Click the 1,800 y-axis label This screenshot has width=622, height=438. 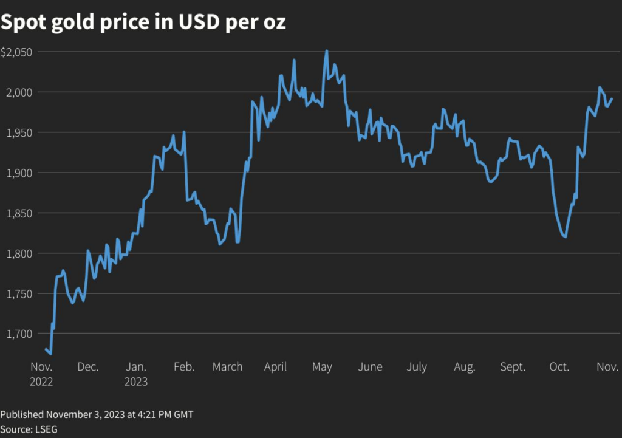click(x=18, y=253)
